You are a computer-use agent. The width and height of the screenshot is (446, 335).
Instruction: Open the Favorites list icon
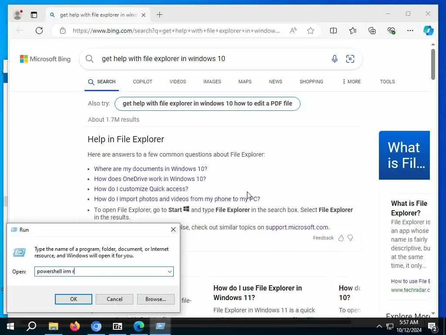click(x=353, y=31)
